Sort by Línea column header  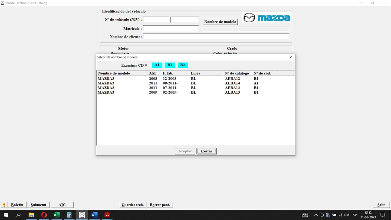(x=206, y=73)
